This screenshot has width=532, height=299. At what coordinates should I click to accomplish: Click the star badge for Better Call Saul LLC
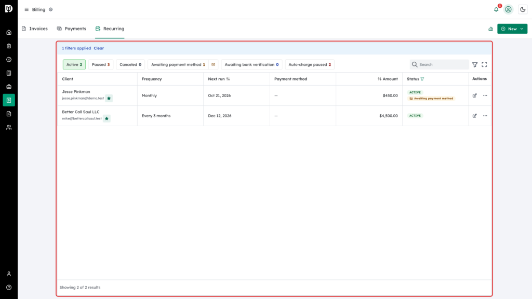click(107, 119)
